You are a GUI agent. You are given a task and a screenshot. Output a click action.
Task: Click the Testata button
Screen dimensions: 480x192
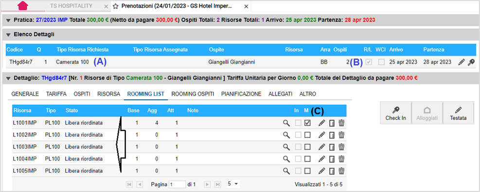tap(458, 112)
